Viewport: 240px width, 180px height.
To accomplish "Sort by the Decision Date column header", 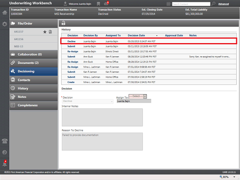I will click(136, 35).
